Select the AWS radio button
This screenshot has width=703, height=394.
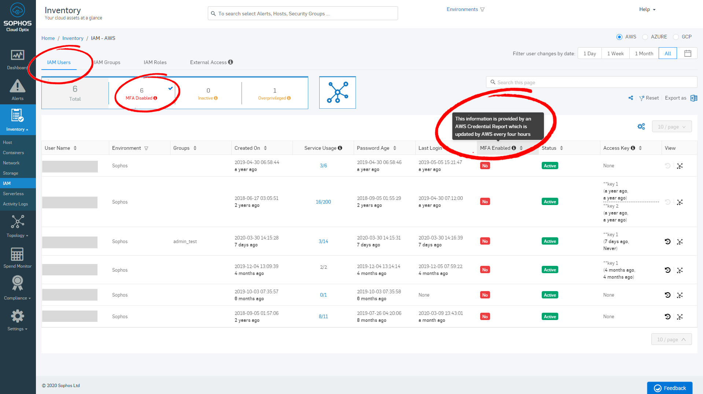tap(619, 37)
